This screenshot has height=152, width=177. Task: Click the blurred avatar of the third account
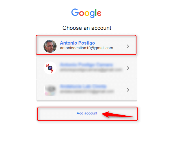click(x=50, y=90)
